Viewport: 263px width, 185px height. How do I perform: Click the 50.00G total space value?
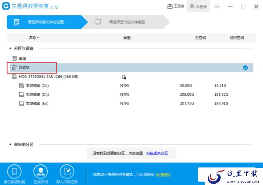pos(186,86)
